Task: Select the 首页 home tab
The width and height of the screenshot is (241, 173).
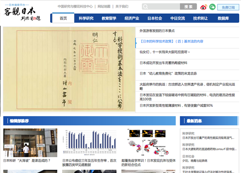Action: point(63,18)
